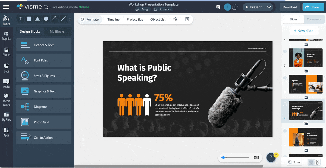Open the three-dot more tools menu

(70, 18)
